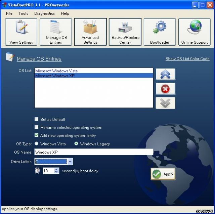Decrease boot delay with spinner down arrow
Image resolution: width=215 pixels, height=214 pixels.
coord(56,172)
